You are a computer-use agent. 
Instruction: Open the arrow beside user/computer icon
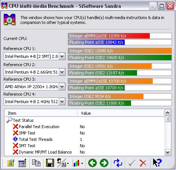coord(68,163)
